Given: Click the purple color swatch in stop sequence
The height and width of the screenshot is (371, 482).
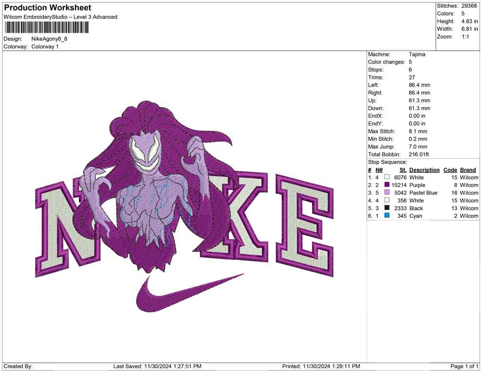Looking at the screenshot, I should [x=387, y=185].
